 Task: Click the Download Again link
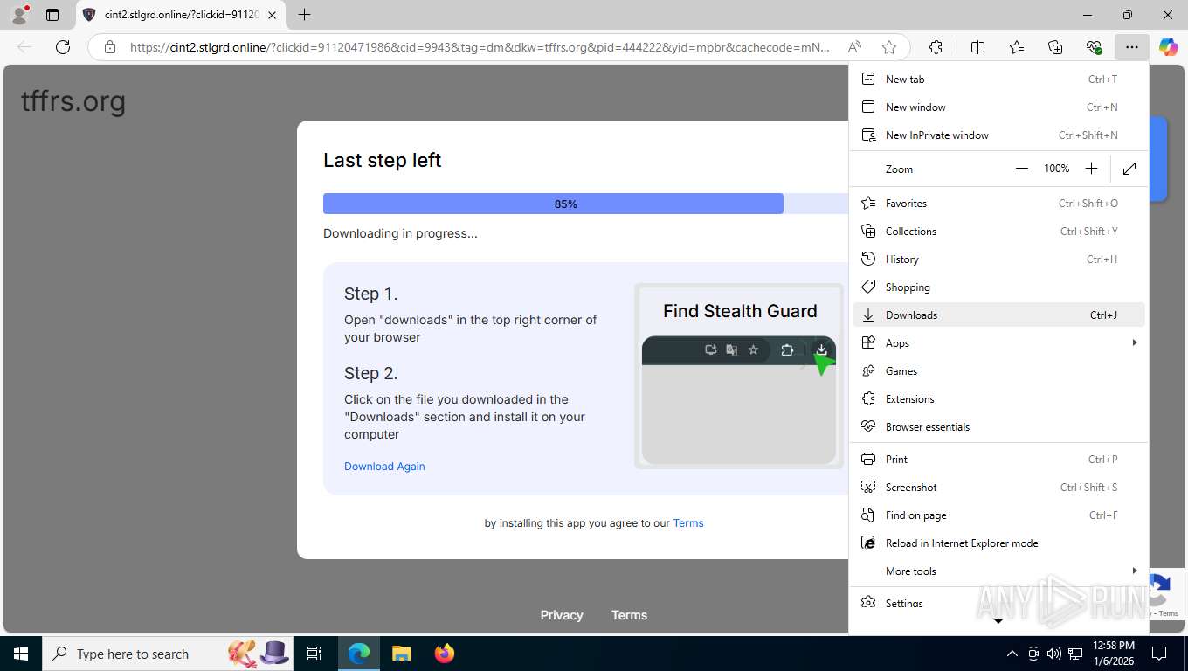(x=384, y=467)
